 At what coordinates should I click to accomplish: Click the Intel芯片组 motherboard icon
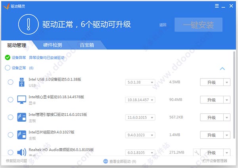click(22, 135)
